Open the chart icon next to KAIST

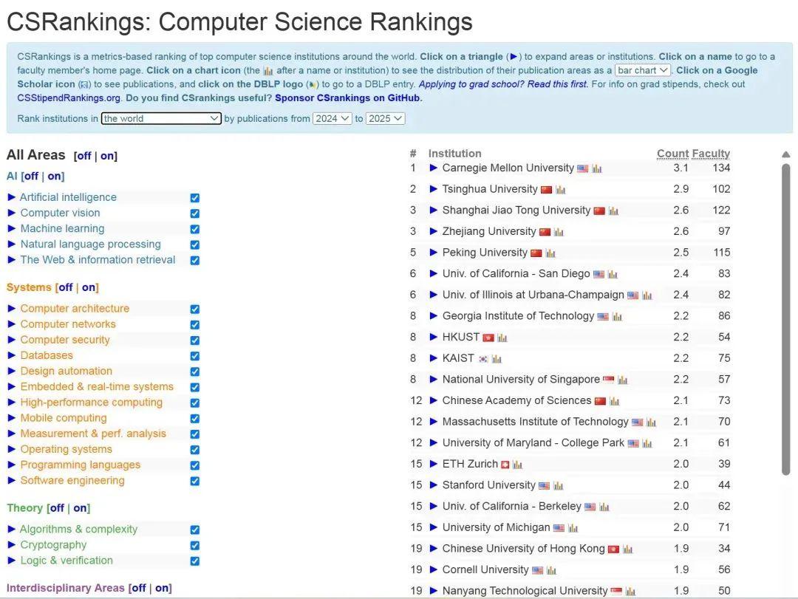coord(497,359)
